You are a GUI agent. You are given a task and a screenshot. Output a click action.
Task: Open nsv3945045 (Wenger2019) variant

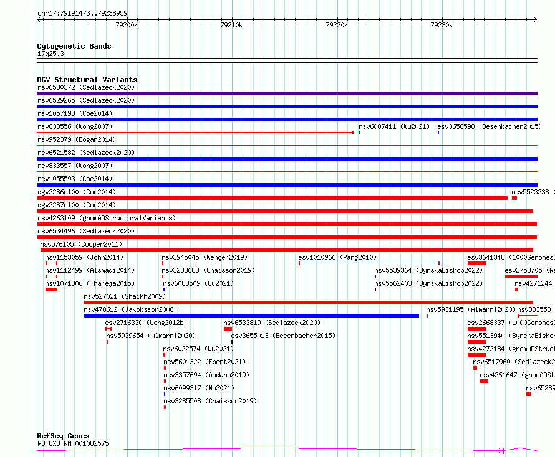coord(205,257)
